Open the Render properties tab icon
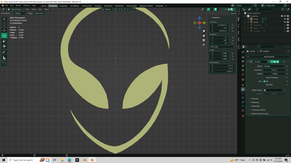Viewport: 291px width, 163px height. [x=243, y=57]
